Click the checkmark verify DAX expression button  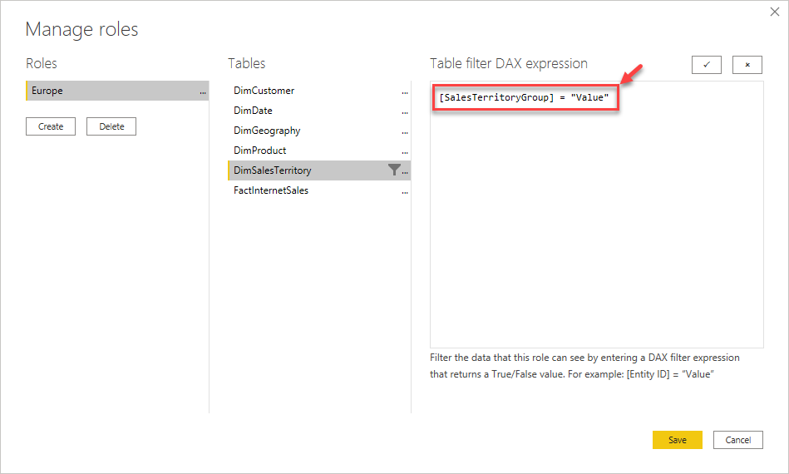707,65
